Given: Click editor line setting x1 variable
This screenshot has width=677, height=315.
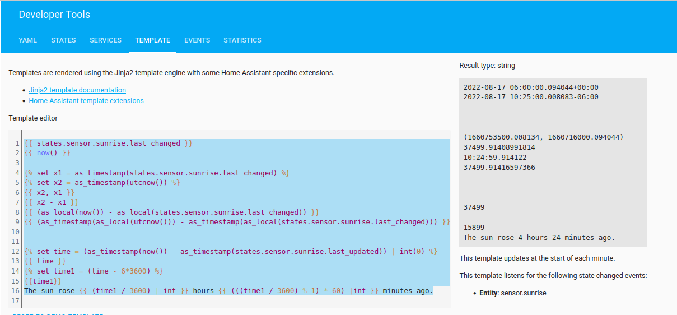Looking at the screenshot, I should [157, 173].
